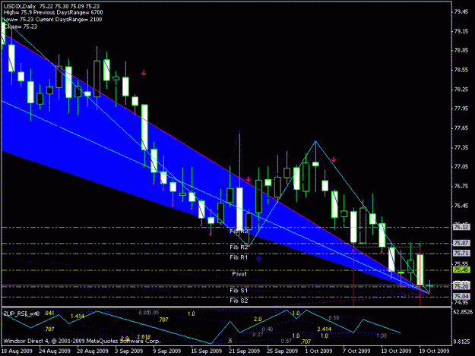Select the Pivot level label
The height and width of the screenshot is (356, 475).
239,274
